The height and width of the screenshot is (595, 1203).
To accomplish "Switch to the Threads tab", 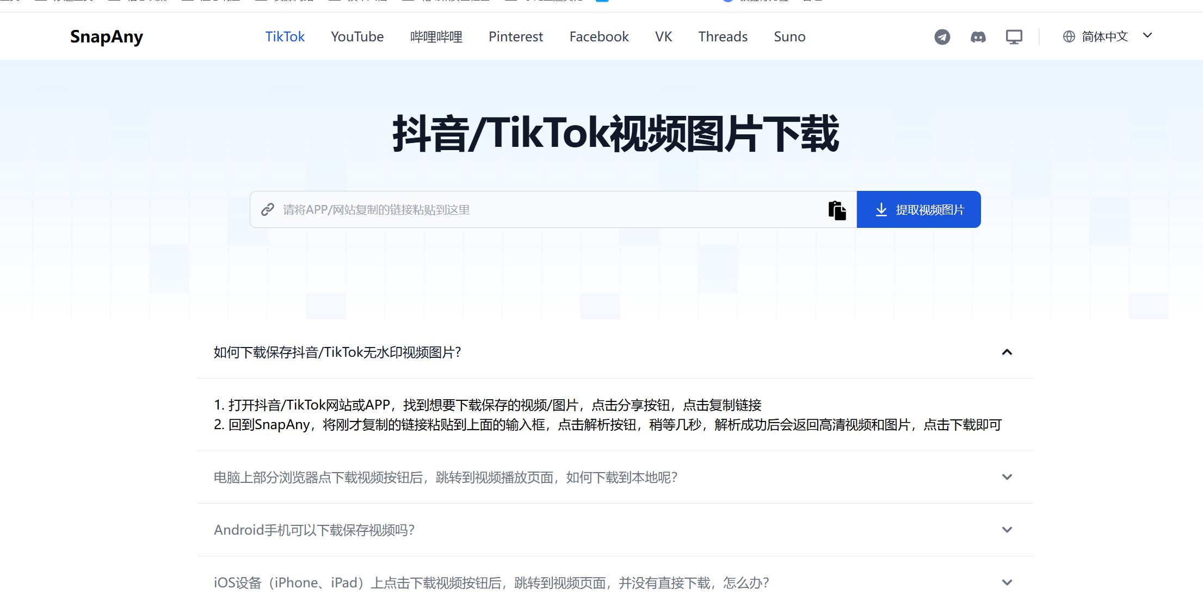I will pos(723,36).
